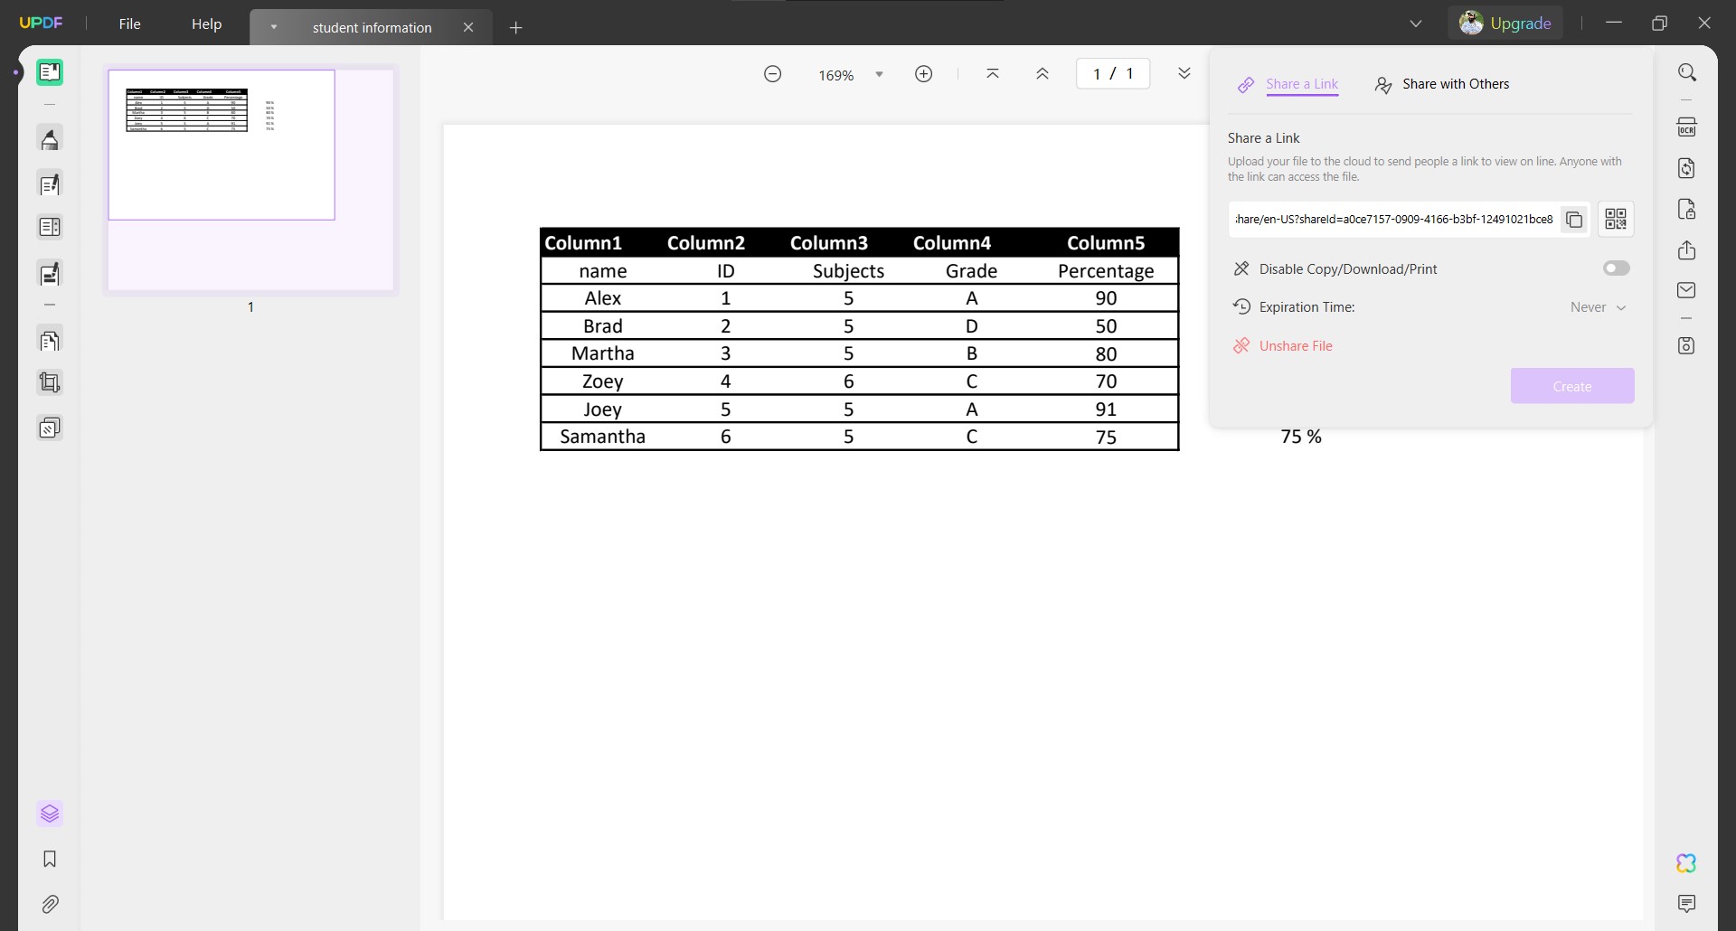Toggle Disable Copy/Download/Print switch

(1617, 268)
